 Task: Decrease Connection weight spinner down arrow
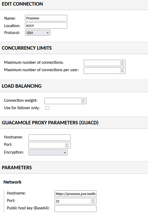(x=83, y=102)
